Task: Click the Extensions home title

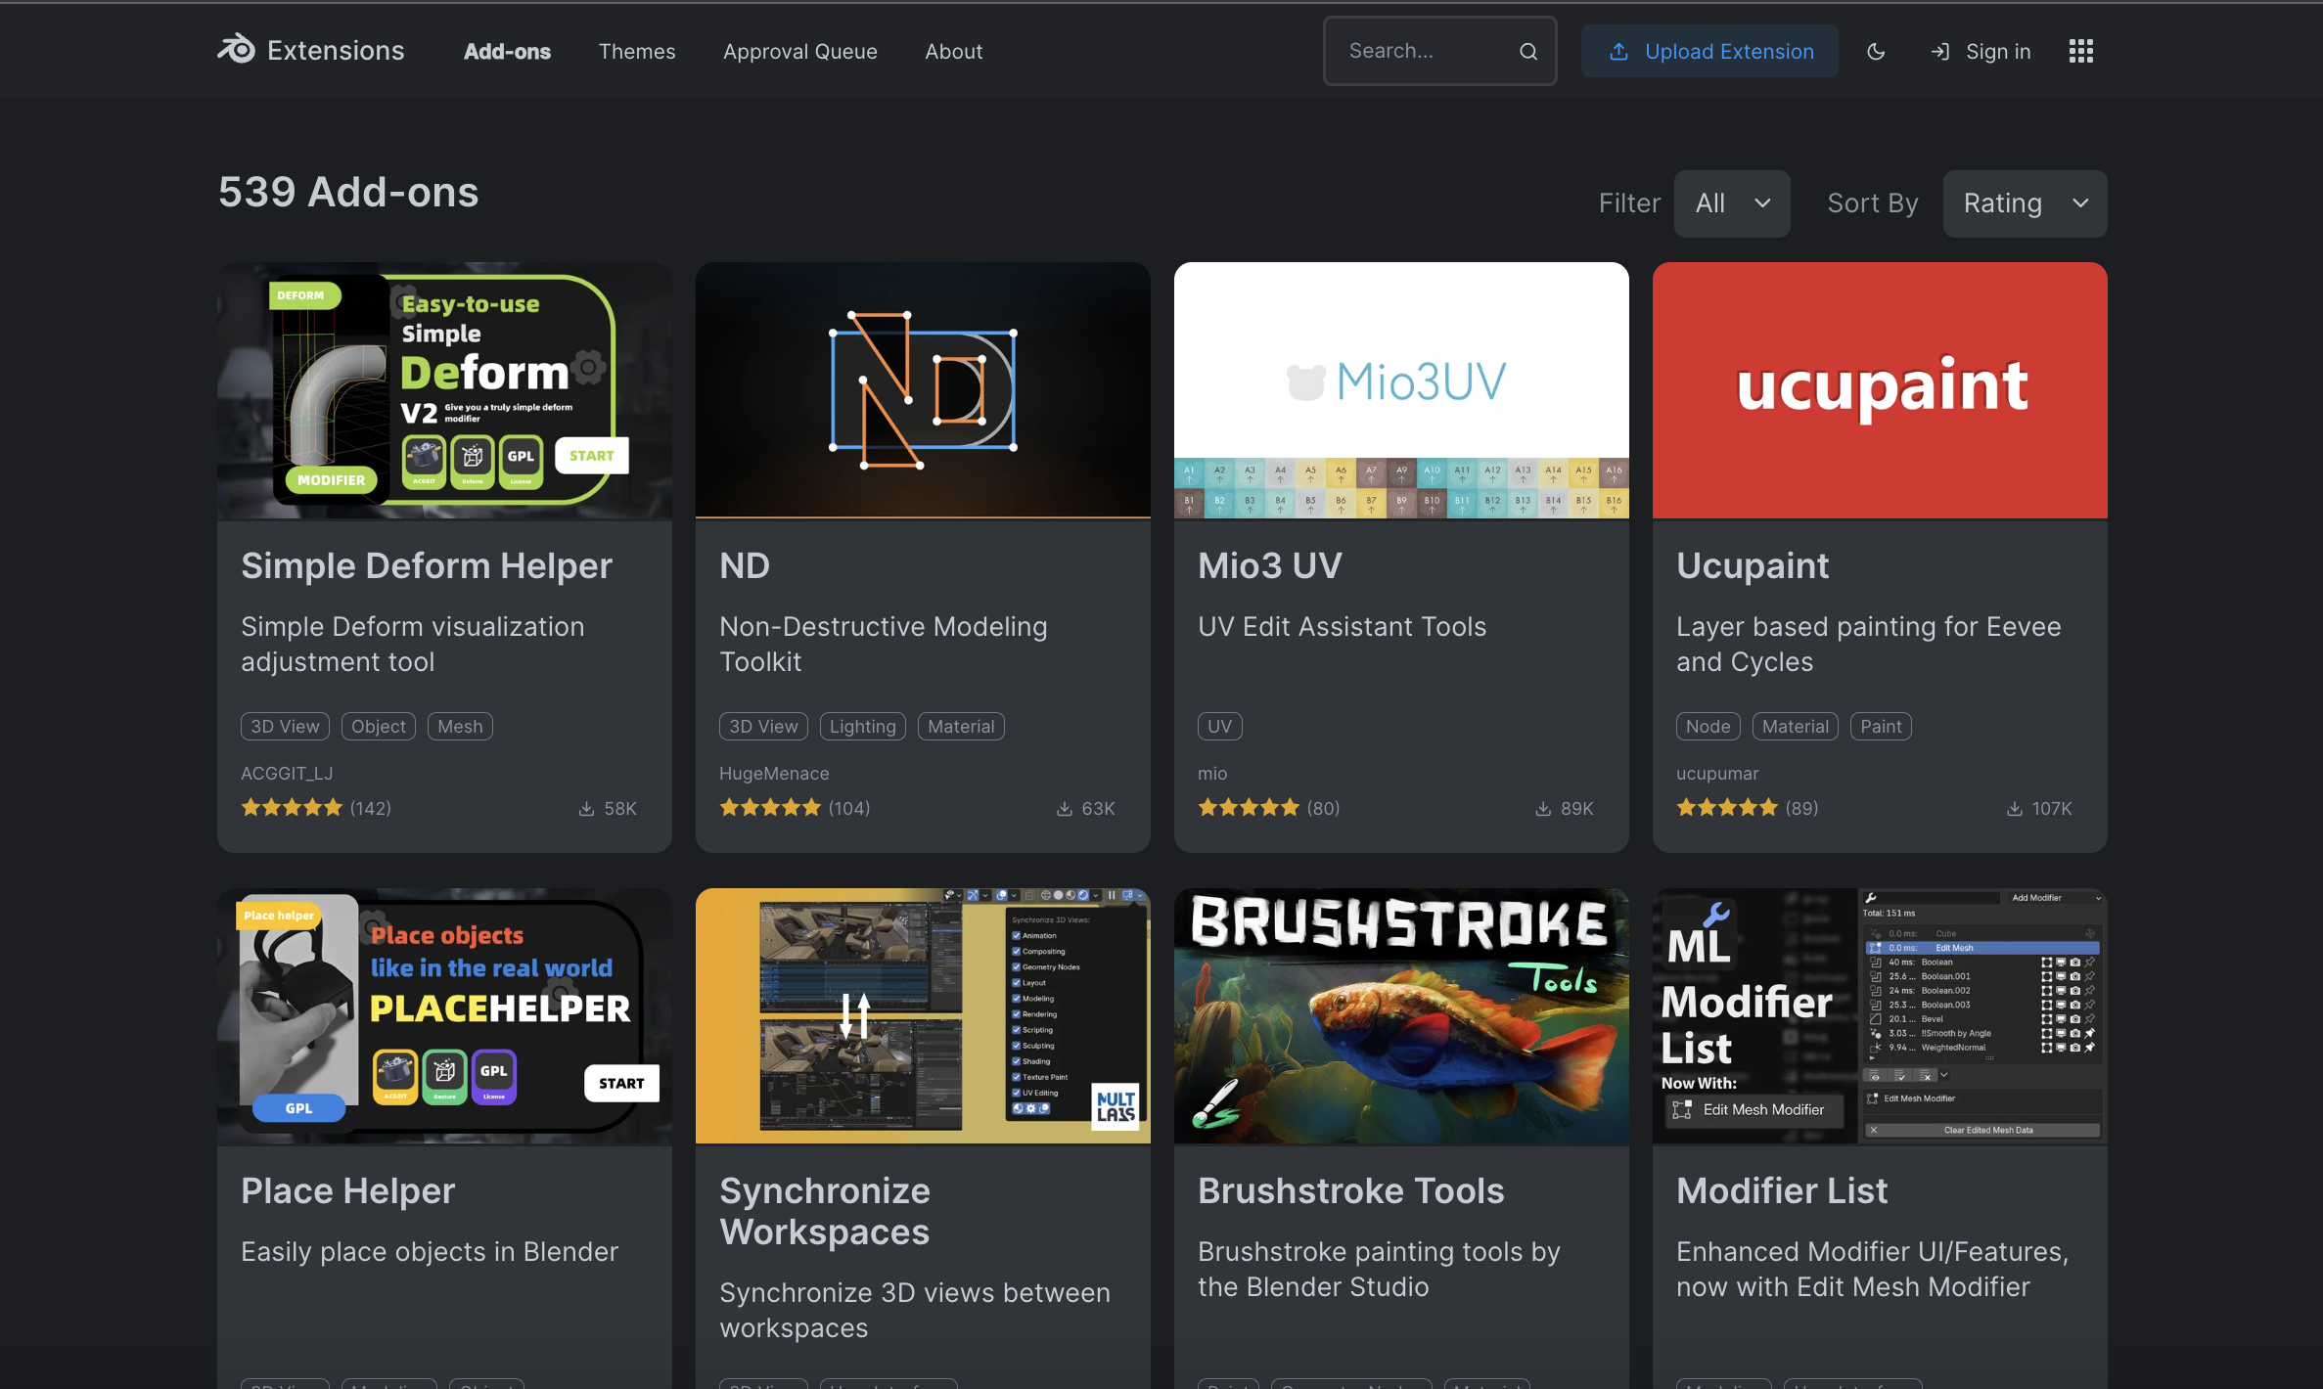Action: point(336,51)
